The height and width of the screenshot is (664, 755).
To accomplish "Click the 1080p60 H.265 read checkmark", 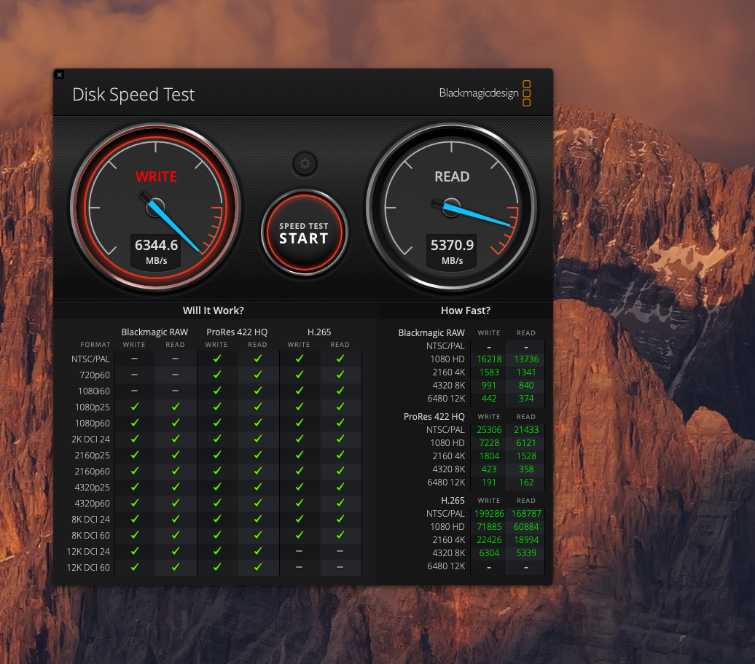I will pos(340,423).
